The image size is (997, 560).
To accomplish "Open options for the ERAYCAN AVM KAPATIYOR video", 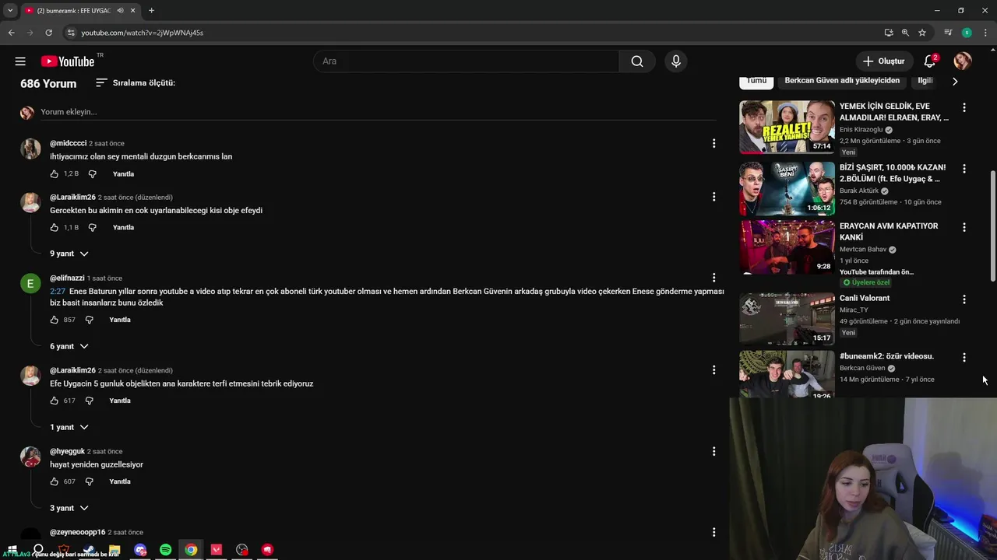I will pos(964,227).
